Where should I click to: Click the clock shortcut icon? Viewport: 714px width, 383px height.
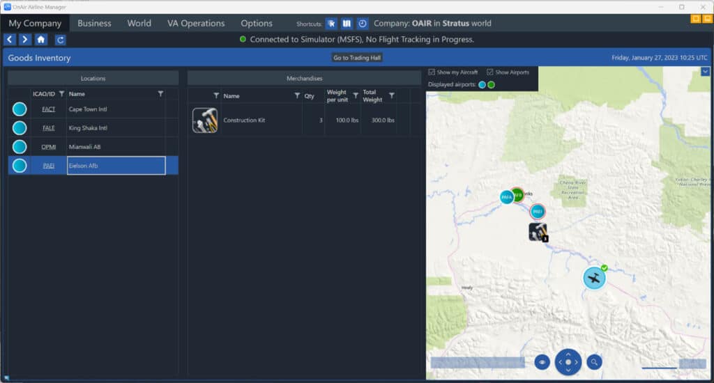(x=363, y=24)
